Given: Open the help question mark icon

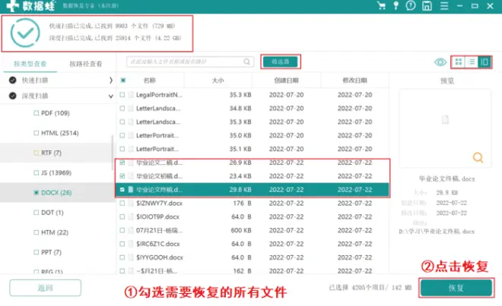Looking at the screenshot, I should pyautogui.click(x=411, y=5).
